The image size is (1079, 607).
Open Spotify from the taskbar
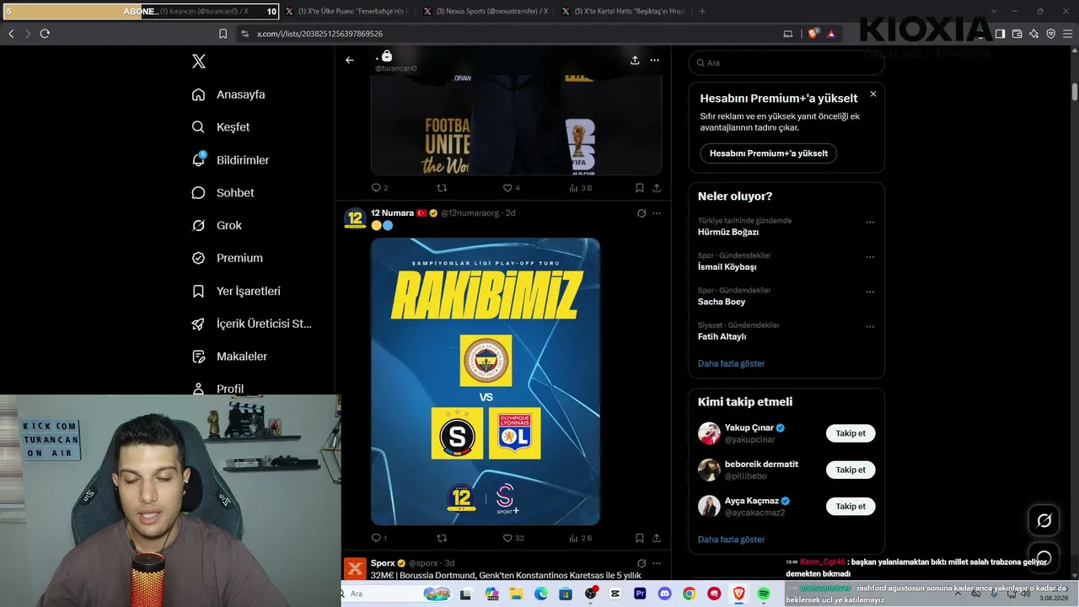[x=764, y=594]
